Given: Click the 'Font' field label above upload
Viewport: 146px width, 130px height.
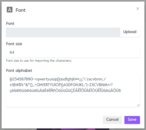Looking at the screenshot, I should (10, 24).
